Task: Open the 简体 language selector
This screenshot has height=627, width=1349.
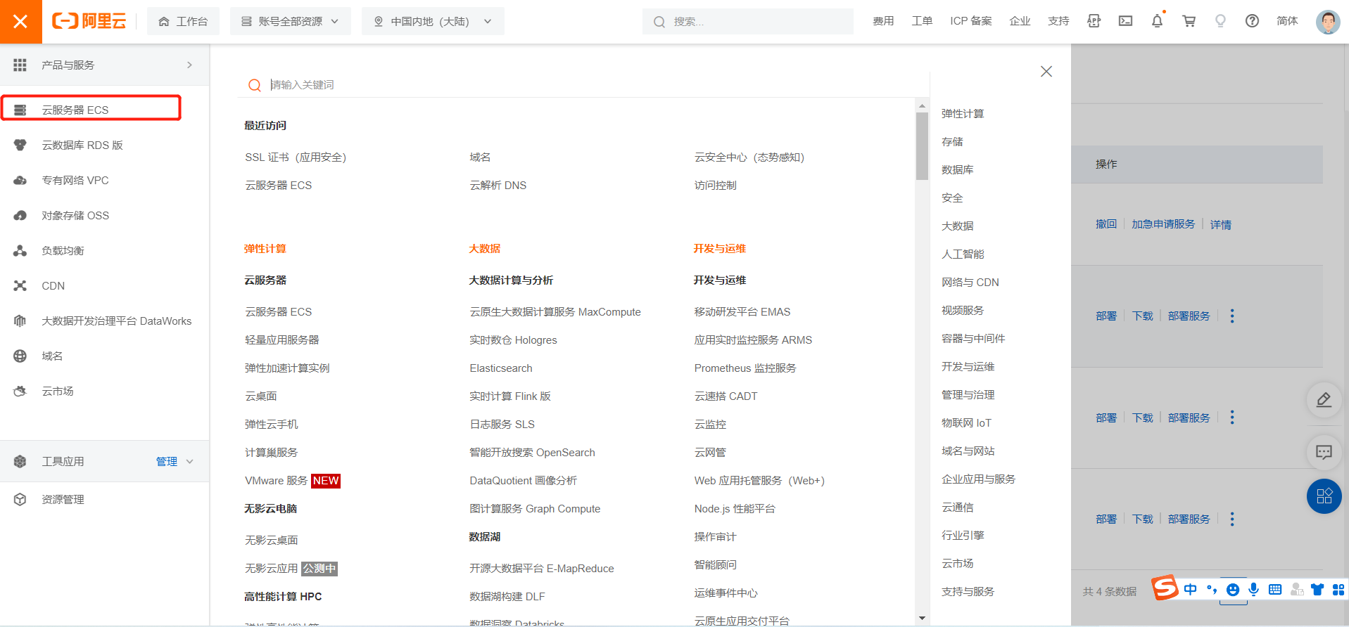Action: point(1287,21)
